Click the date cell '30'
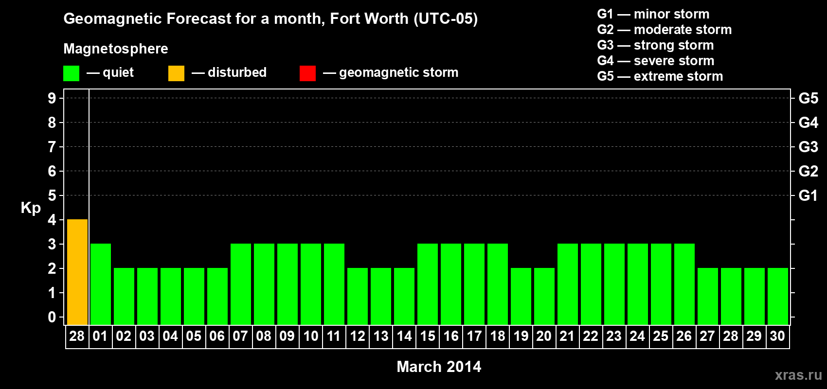827x389 pixels. click(778, 336)
